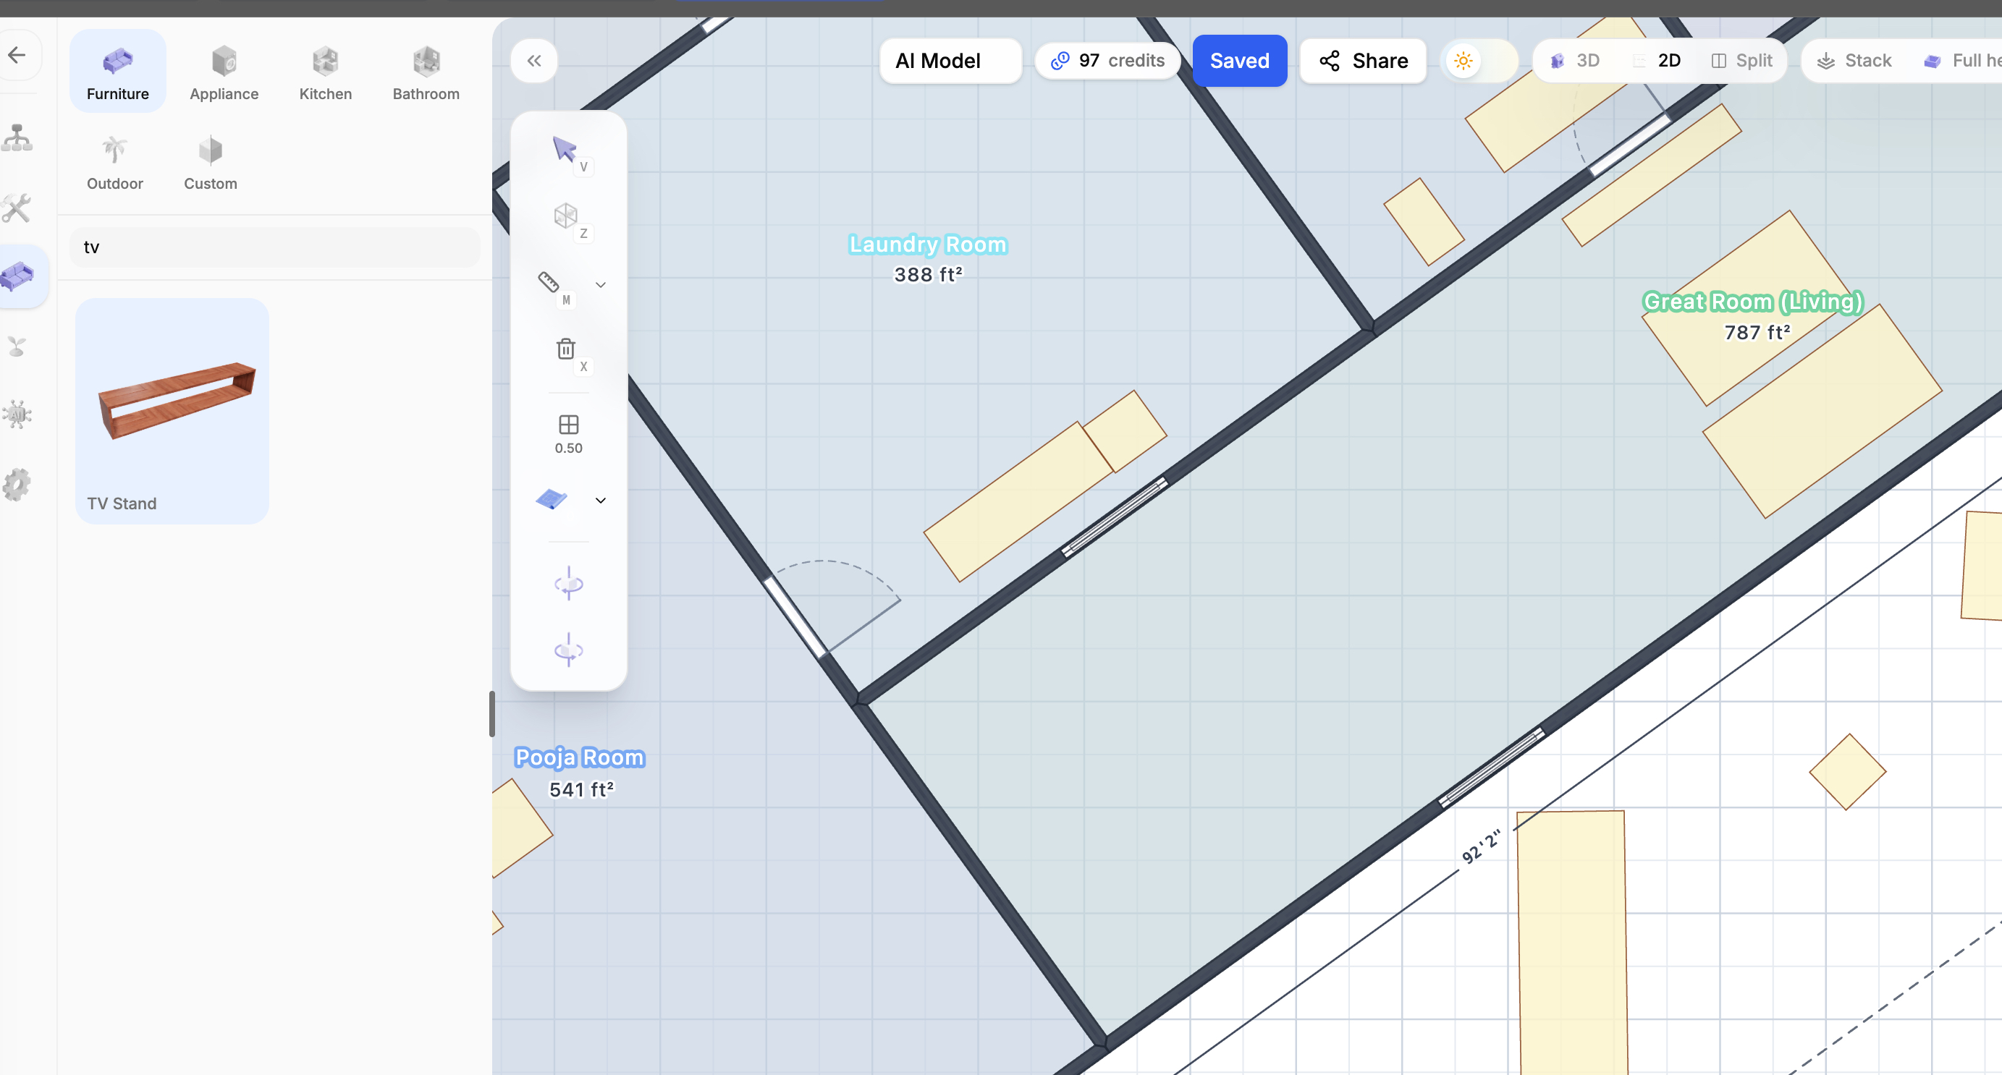
Task: Open the AI generator sidebar icon
Action: (17, 414)
